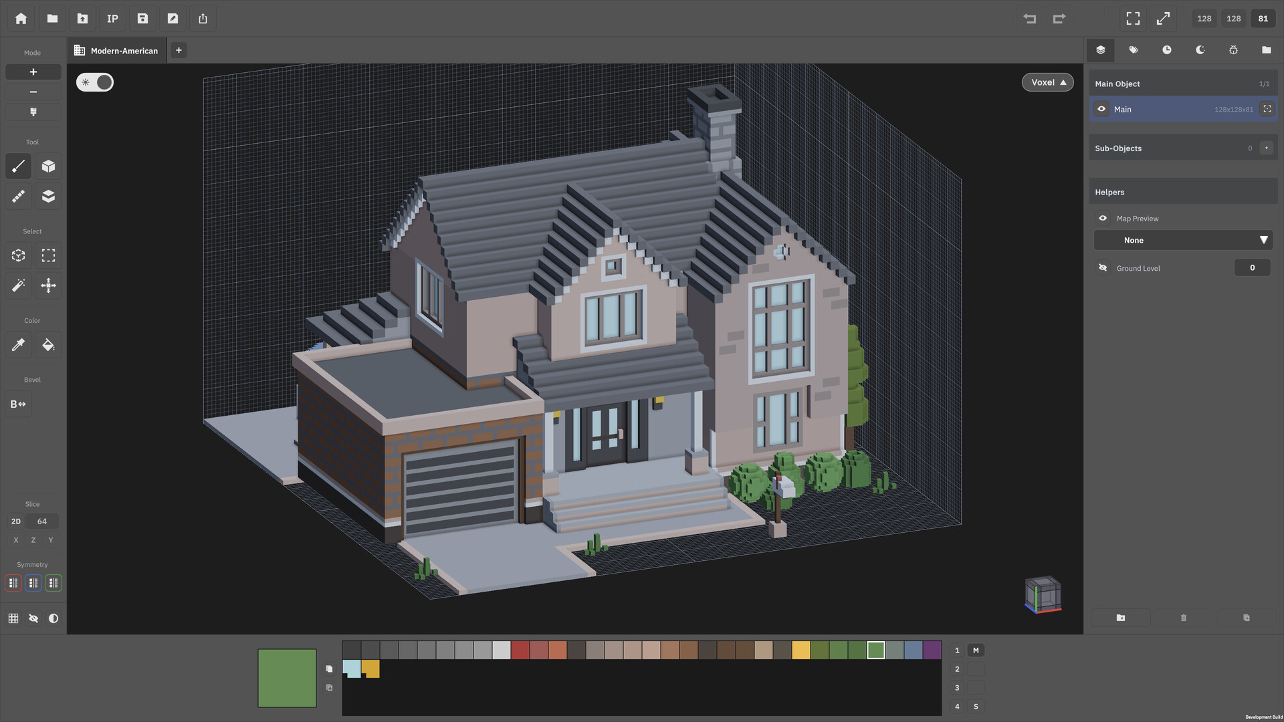The height and width of the screenshot is (722, 1284).
Task: Select the box voxel tool
Action: tap(48, 166)
